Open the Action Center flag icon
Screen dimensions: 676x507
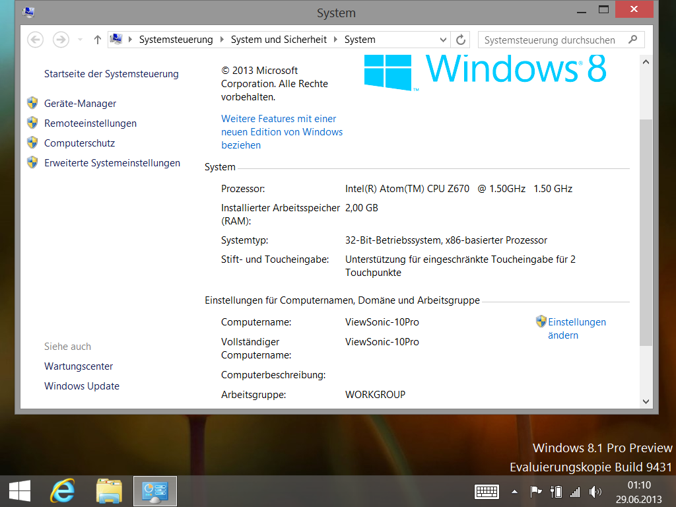pyautogui.click(x=536, y=491)
